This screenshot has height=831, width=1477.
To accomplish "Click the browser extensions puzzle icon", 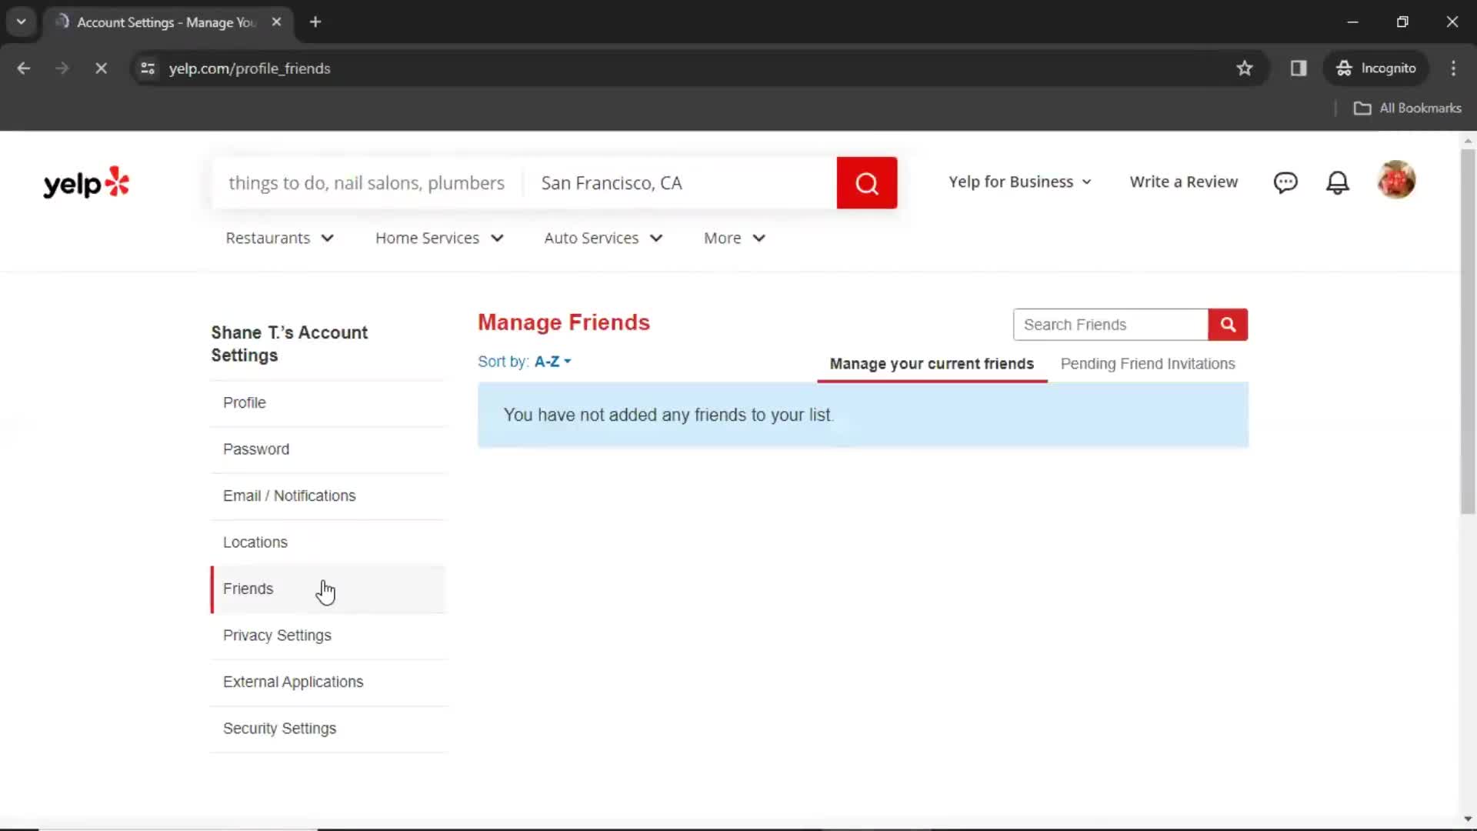I will (1299, 68).
